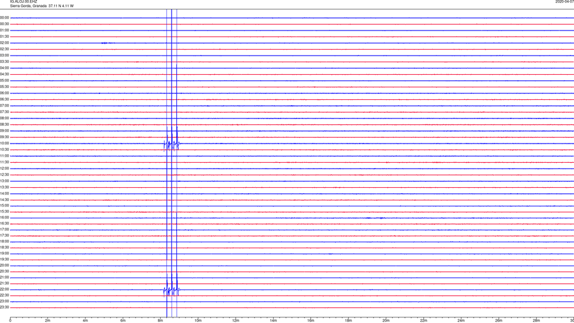
Task: Select the 20:30 trace time label
Action: [x=4, y=272]
